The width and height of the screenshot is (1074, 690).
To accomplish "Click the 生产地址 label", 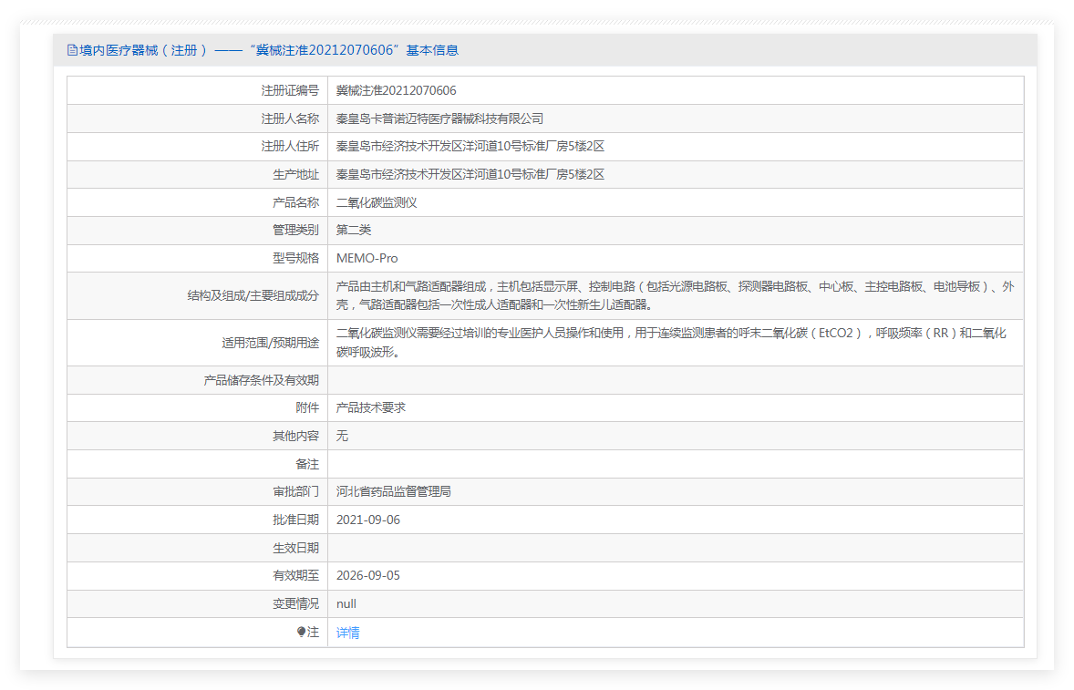I will pos(296,175).
